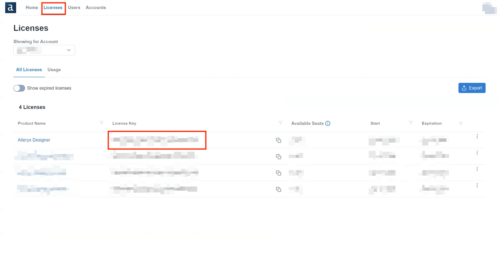The width and height of the screenshot is (499, 254).
Task: Switch to the Usage tab
Action: pyautogui.click(x=54, y=70)
